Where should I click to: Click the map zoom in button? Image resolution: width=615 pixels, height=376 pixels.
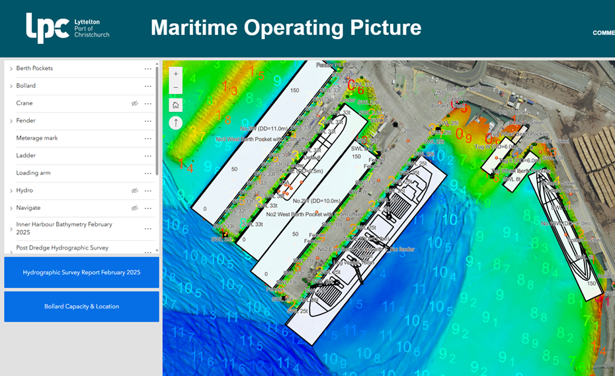176,74
